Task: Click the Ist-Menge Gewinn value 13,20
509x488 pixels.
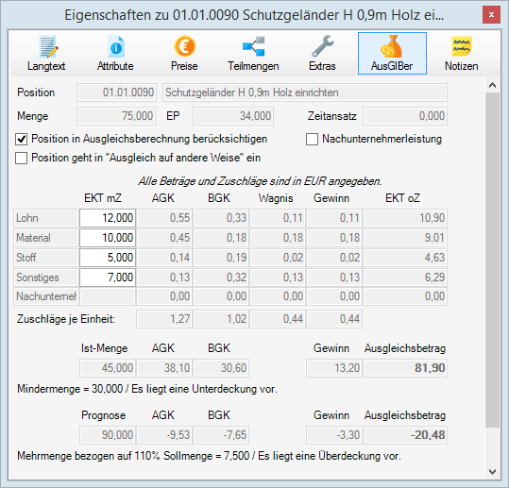Action: tap(334, 368)
